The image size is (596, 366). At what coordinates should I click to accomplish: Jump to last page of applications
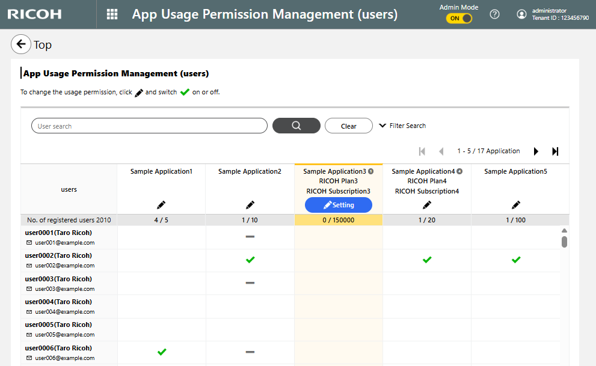click(555, 151)
